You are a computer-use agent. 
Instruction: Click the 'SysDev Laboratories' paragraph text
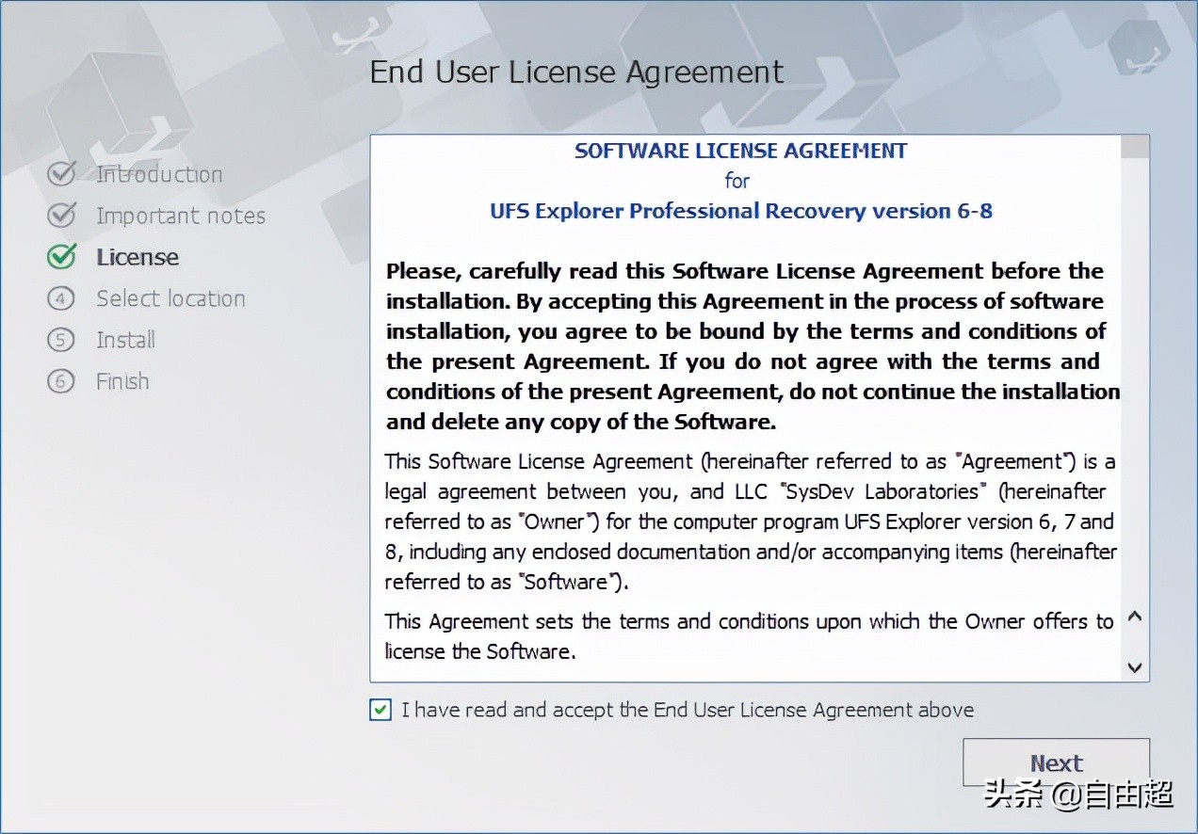751,521
